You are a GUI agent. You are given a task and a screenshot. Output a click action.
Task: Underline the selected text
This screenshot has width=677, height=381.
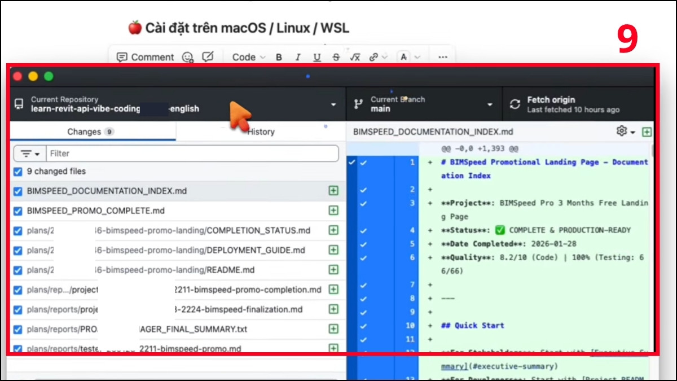(x=317, y=57)
